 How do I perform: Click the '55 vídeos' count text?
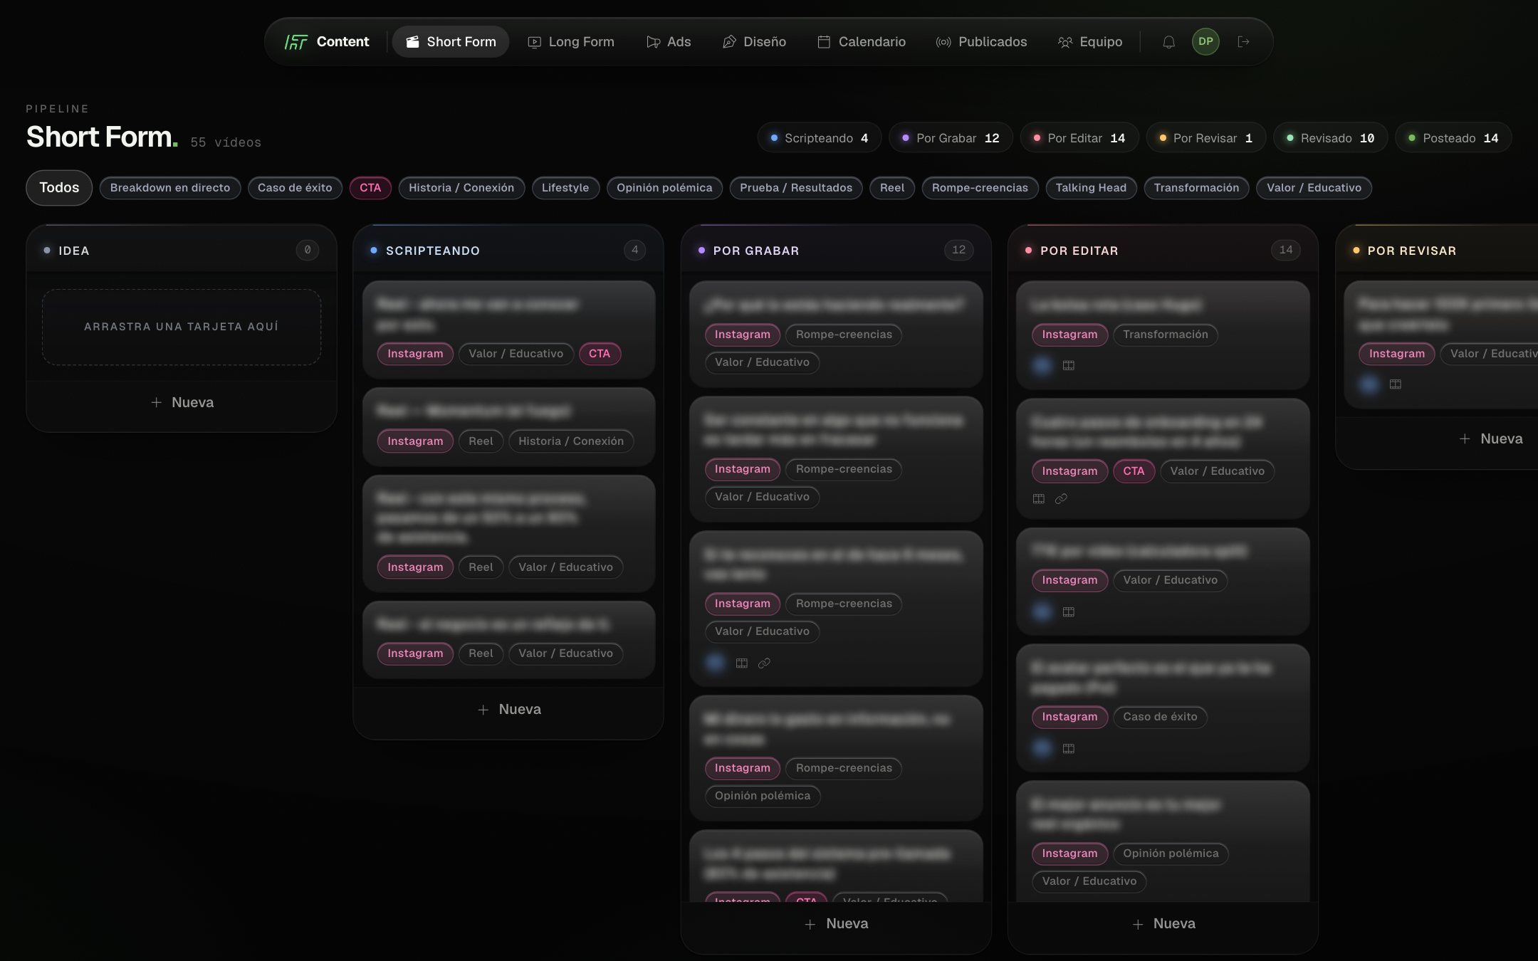point(226,142)
